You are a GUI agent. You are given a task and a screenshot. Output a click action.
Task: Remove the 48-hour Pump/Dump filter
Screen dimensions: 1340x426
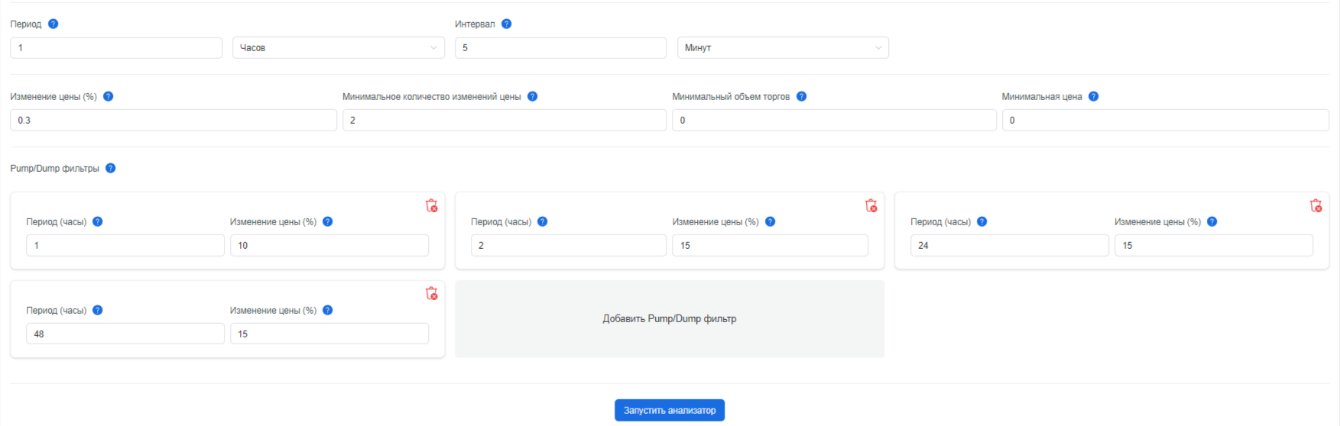point(431,293)
